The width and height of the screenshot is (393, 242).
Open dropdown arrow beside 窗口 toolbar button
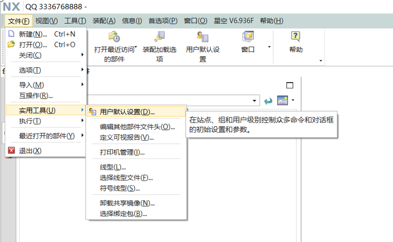coord(269,47)
